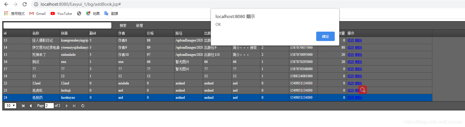Click 修改 link for row id 16
Viewport: 465px width, 127px height.
[351, 62]
